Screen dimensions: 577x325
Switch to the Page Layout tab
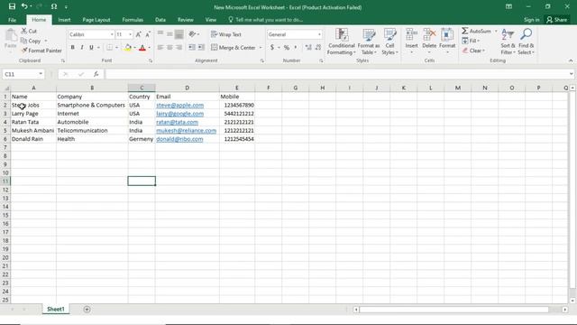tap(96, 20)
